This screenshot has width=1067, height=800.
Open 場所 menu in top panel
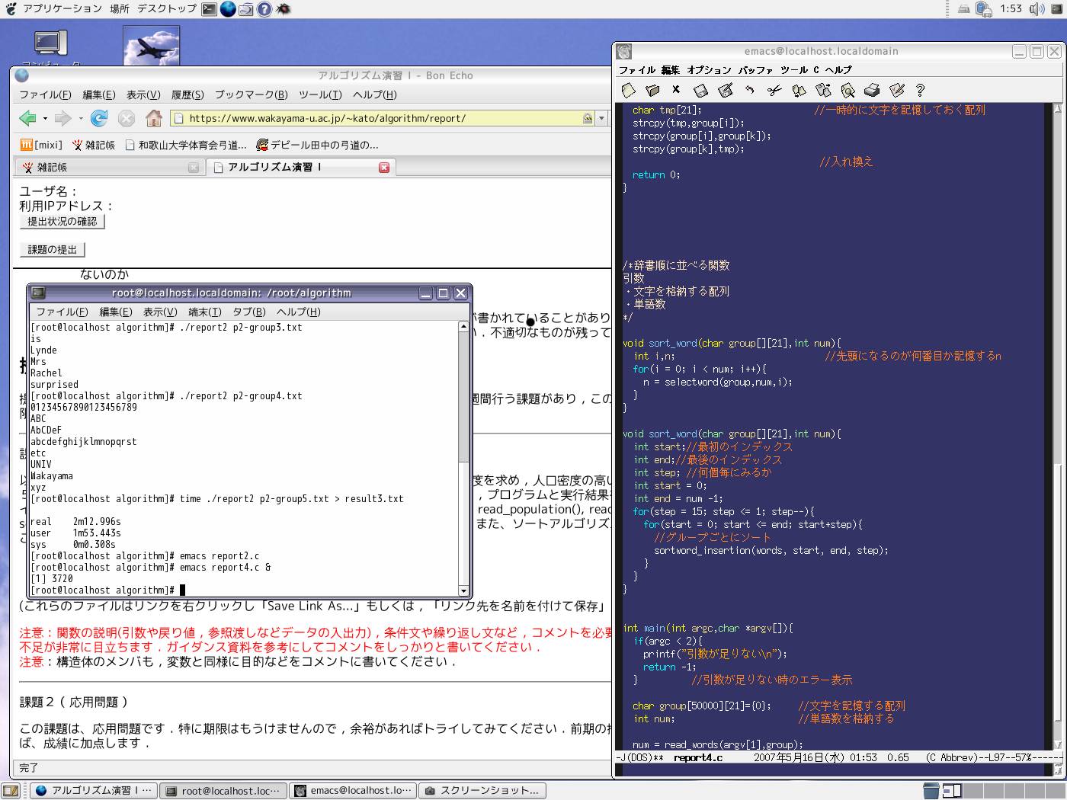pos(120,9)
